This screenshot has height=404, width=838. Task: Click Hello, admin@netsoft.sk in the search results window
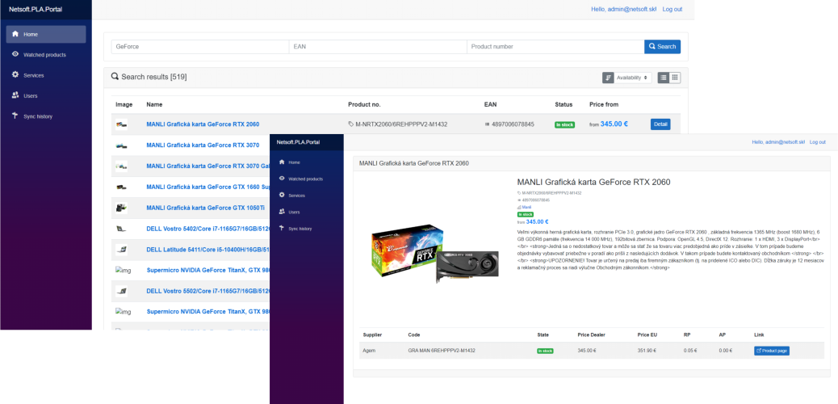click(624, 9)
